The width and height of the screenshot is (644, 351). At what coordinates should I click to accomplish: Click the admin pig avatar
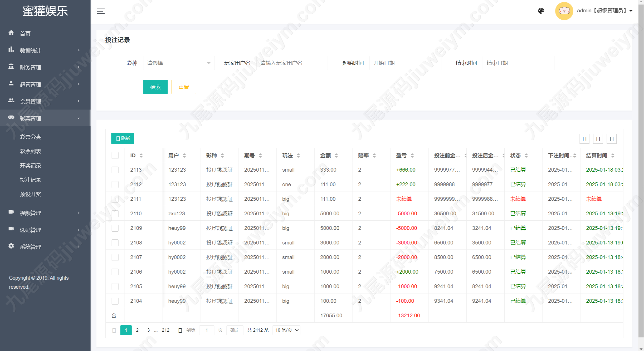(564, 11)
